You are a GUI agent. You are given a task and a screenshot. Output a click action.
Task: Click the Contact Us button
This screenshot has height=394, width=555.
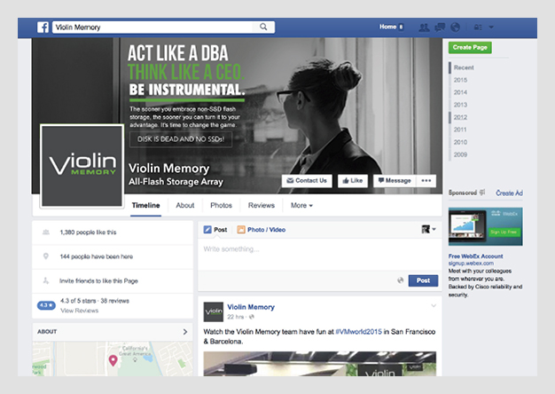point(307,181)
